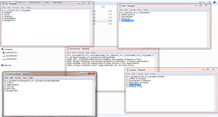Open View menu in city Notepad
The image size is (218, 117).
point(22,8)
